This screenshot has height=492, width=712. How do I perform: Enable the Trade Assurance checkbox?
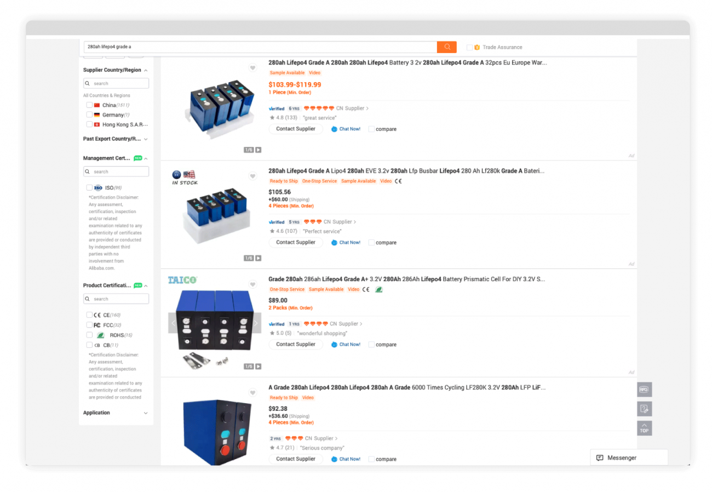point(469,47)
